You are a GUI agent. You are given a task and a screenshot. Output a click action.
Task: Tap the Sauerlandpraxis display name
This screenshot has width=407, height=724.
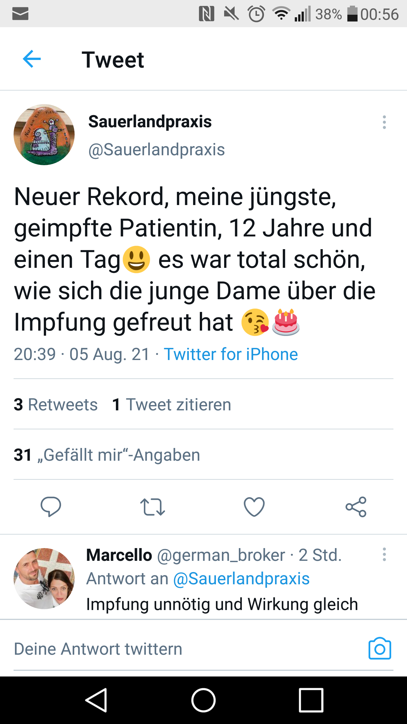[150, 122]
